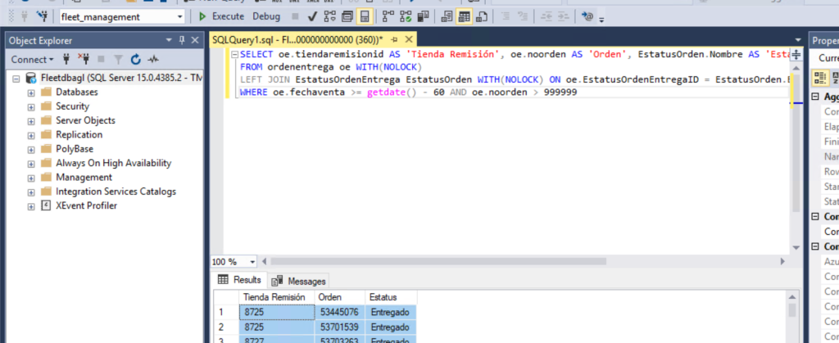Click the Execute query button
839x343 pixels.
221,16
